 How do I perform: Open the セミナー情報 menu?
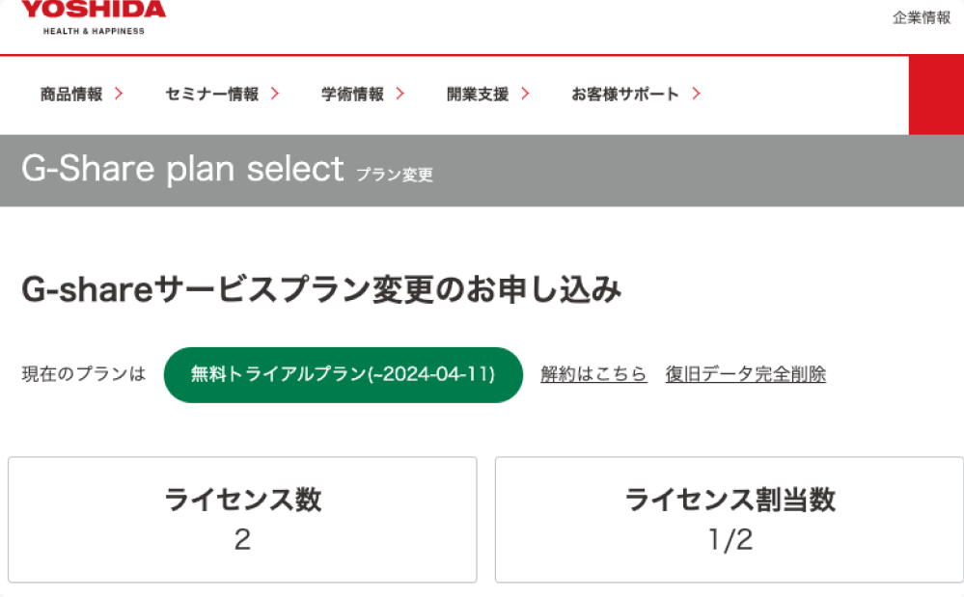click(211, 95)
